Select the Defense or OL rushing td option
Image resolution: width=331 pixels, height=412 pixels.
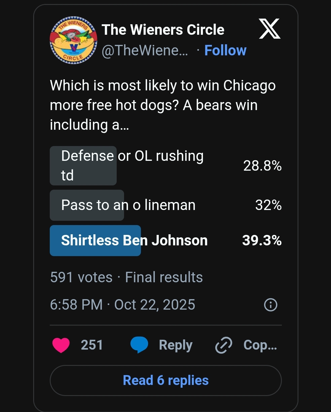[166, 166]
